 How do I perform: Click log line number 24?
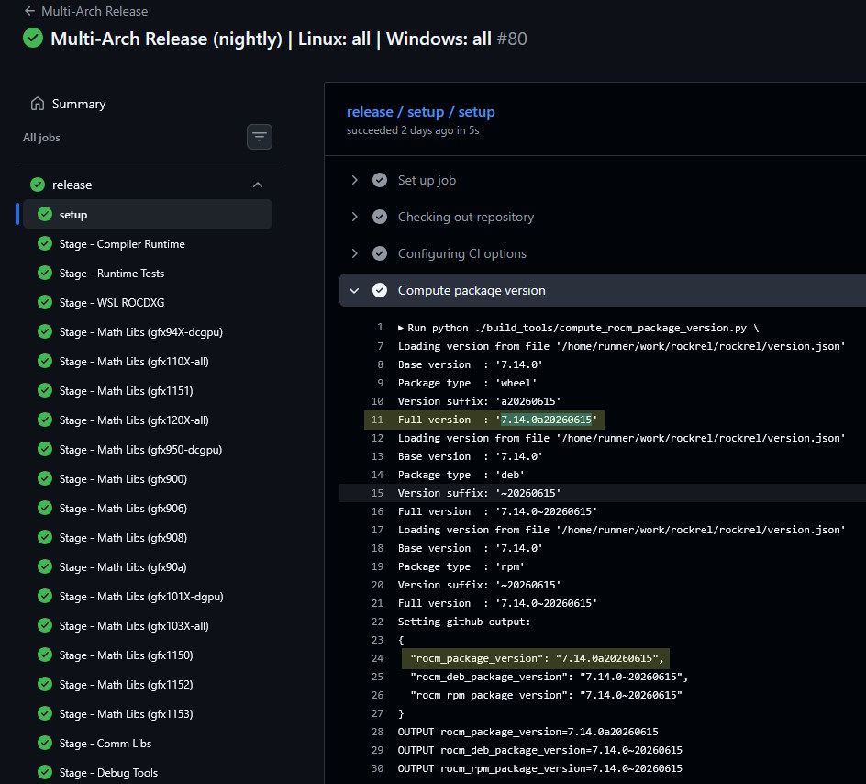(x=377, y=658)
